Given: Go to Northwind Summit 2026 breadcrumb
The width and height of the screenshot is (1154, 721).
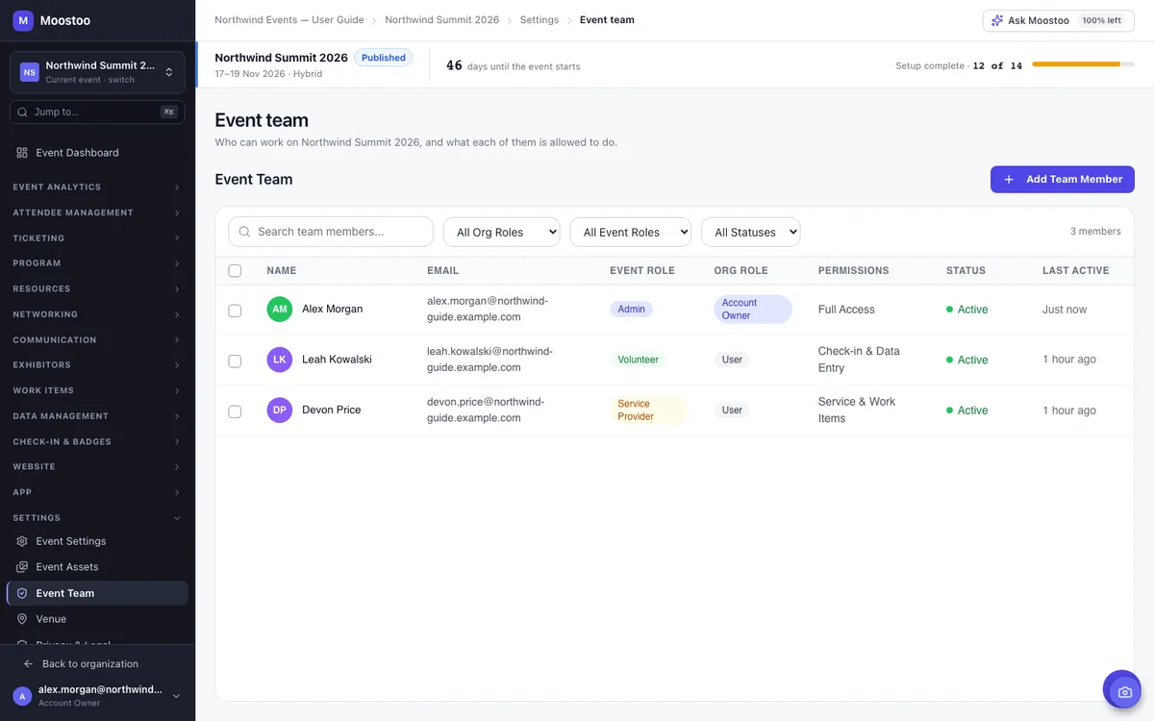Looking at the screenshot, I should 442,20.
